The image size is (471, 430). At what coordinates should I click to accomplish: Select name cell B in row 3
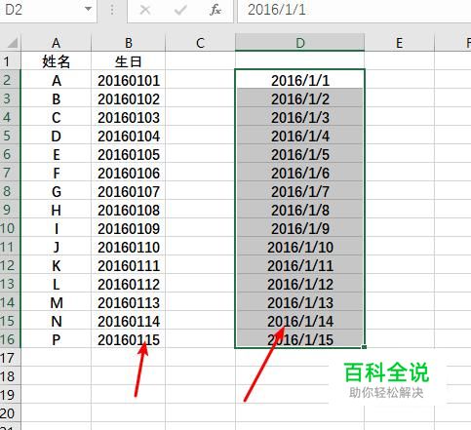click(57, 98)
